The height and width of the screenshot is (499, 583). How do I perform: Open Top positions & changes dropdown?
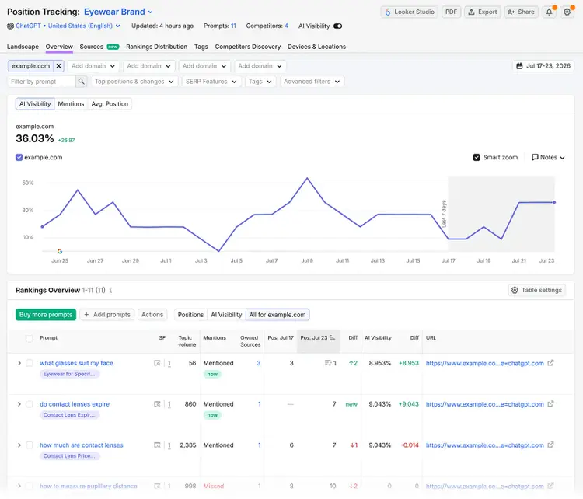pyautogui.click(x=134, y=82)
